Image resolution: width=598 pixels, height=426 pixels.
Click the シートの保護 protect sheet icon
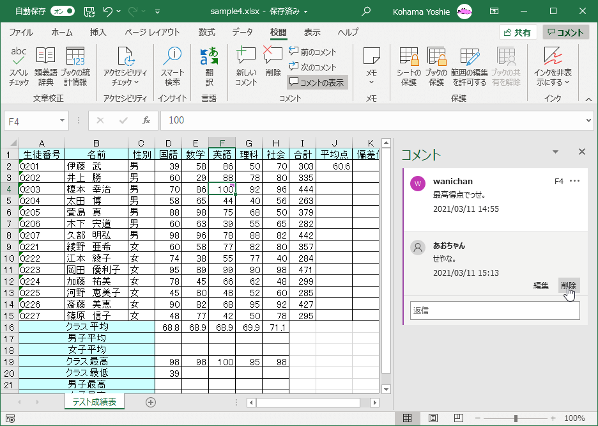tap(408, 67)
